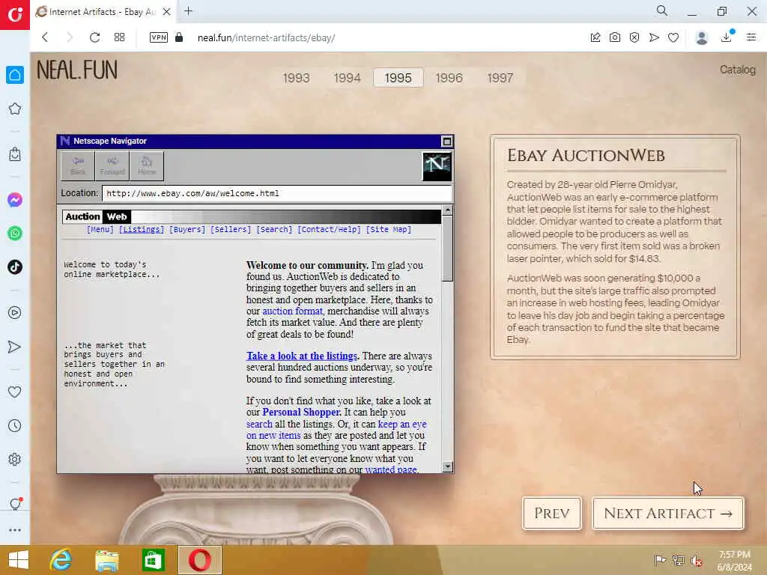767x575 pixels.
Task: Click the Netscape Location field
Action: 277,193
